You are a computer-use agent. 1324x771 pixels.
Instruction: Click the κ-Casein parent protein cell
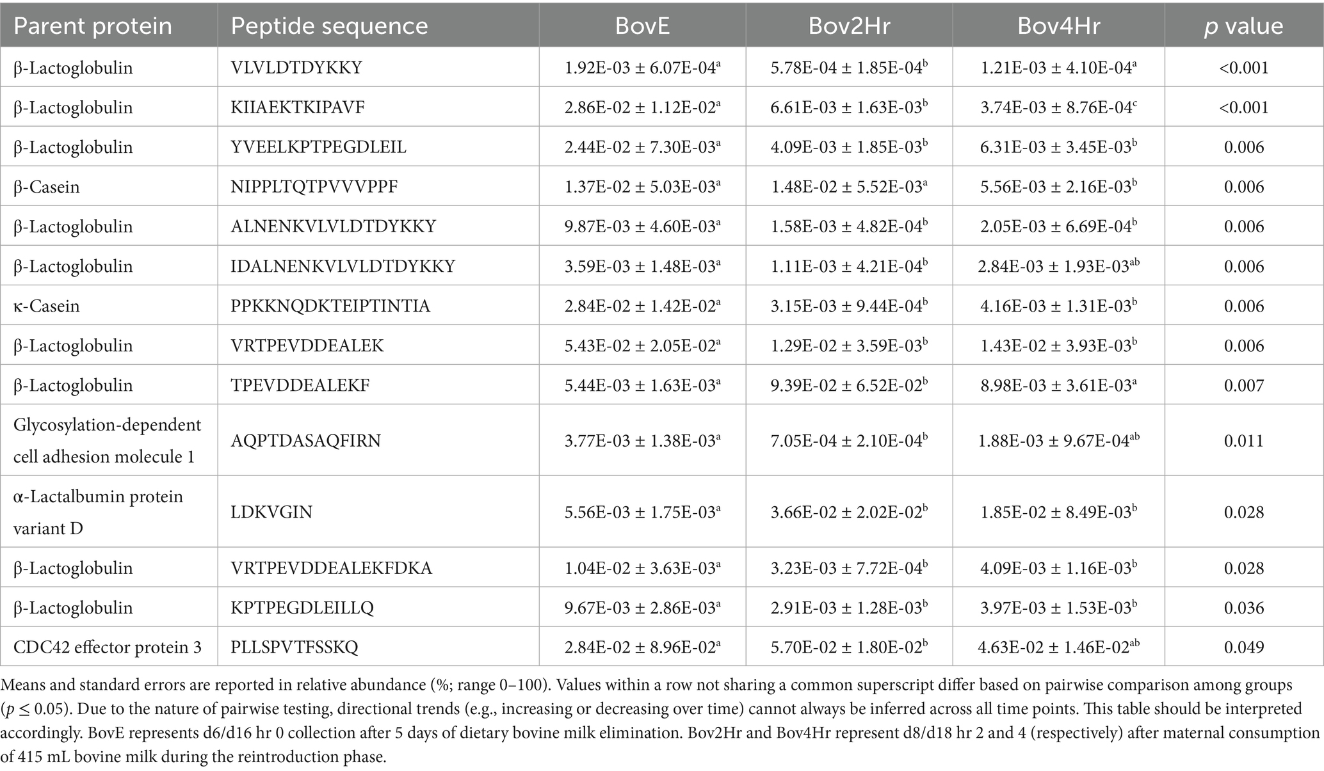tap(47, 306)
